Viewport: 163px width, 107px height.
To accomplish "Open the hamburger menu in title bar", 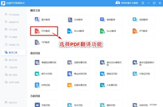I will click(x=143, y=3).
